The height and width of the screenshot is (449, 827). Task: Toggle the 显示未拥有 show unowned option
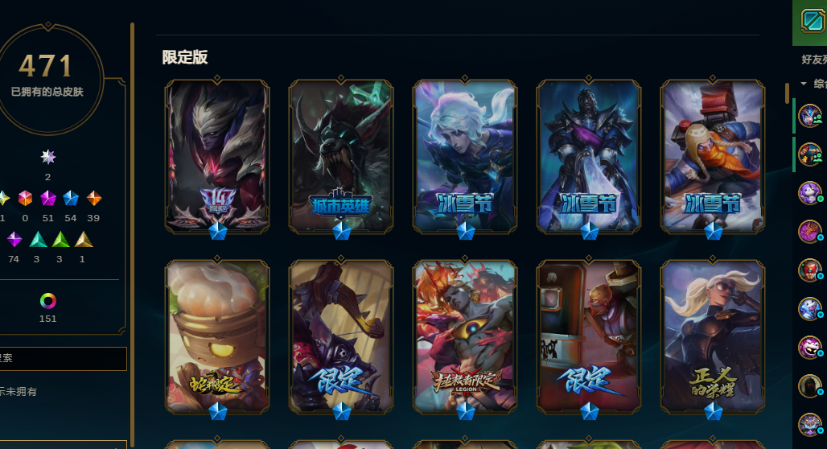[x=18, y=392]
